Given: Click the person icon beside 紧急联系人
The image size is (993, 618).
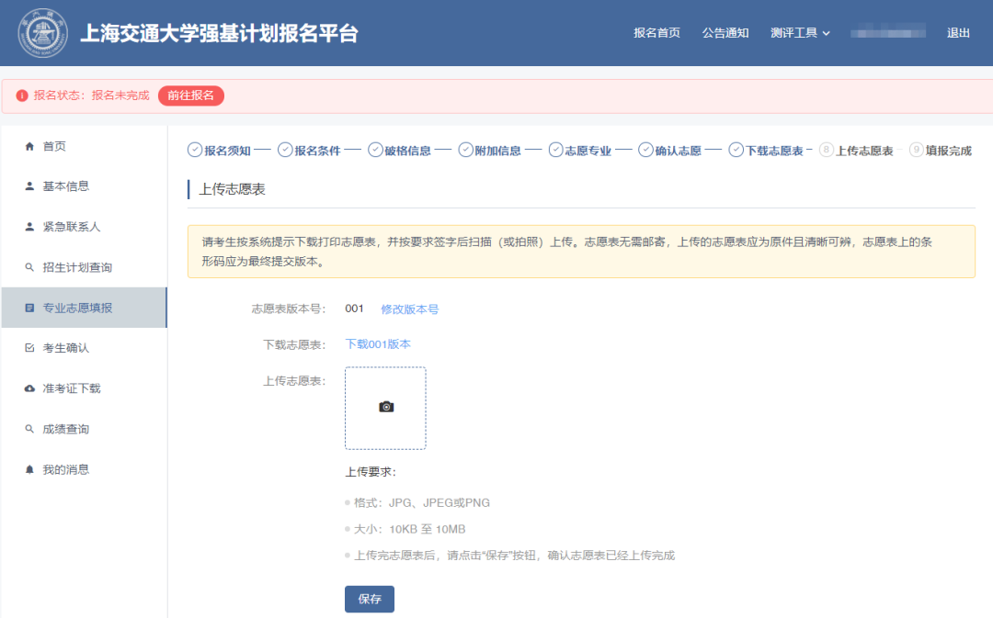Looking at the screenshot, I should click(29, 227).
